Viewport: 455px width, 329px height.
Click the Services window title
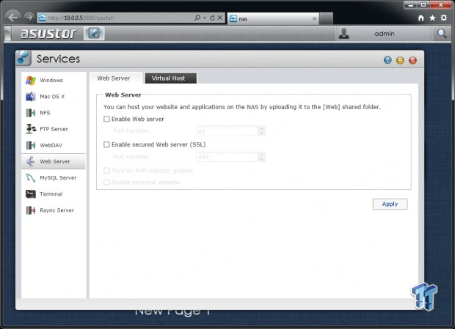click(58, 59)
